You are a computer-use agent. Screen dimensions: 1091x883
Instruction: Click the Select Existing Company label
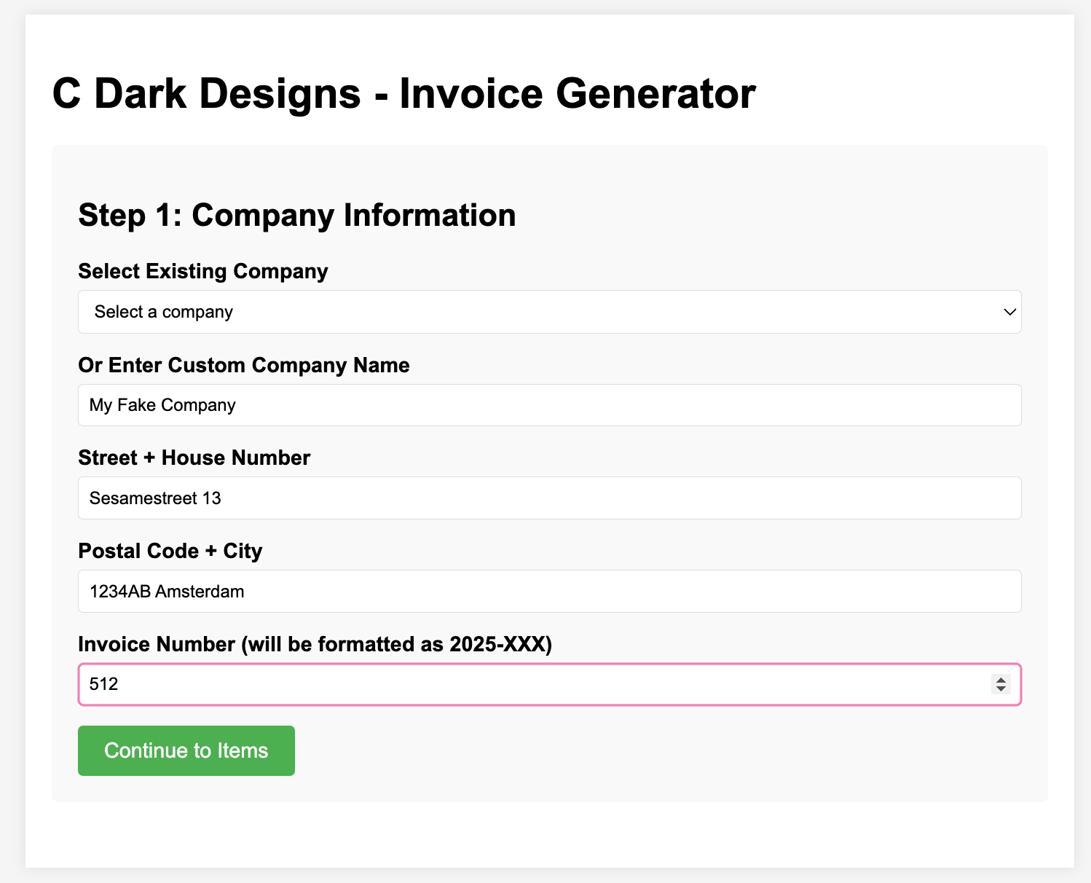tap(203, 271)
